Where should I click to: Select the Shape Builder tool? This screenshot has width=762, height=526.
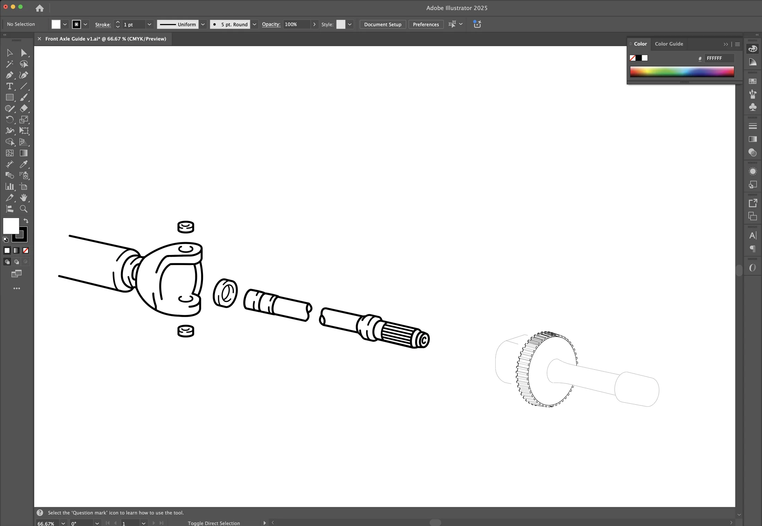click(x=10, y=142)
